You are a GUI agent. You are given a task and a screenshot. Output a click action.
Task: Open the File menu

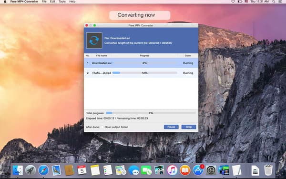click(x=44, y=1)
